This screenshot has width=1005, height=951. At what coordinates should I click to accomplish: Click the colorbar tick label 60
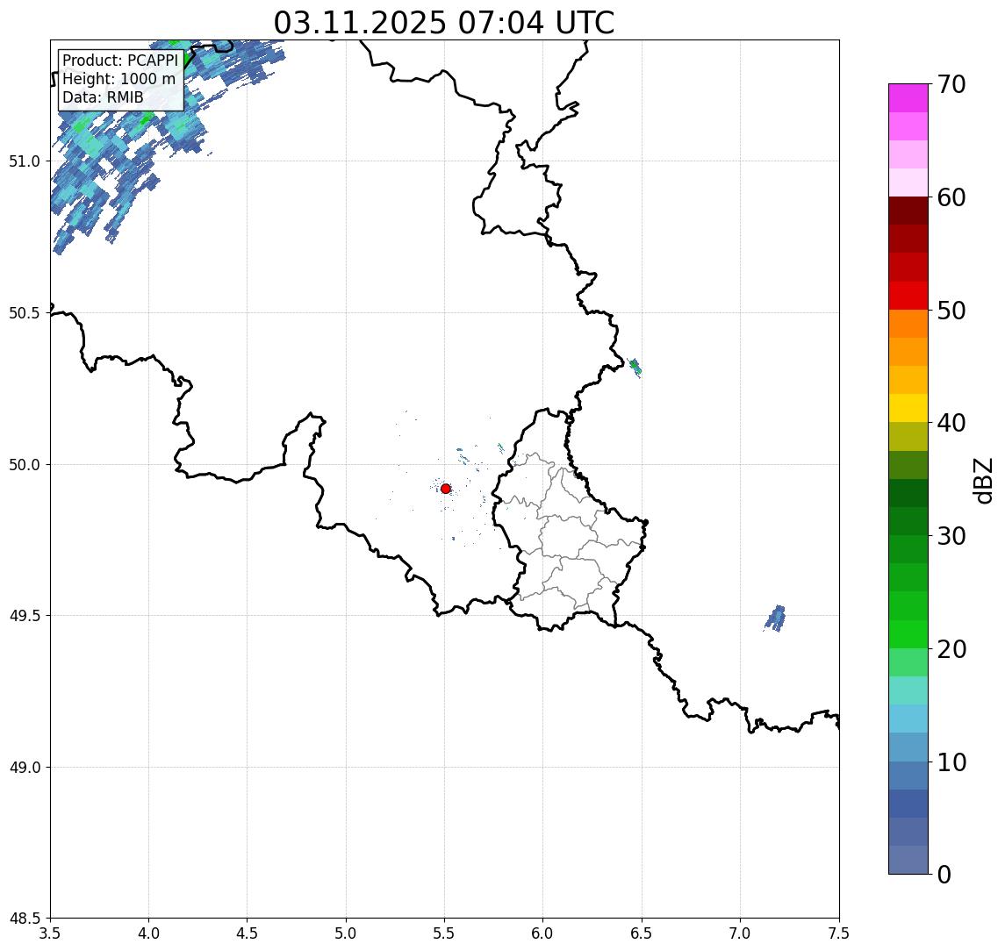[951, 198]
